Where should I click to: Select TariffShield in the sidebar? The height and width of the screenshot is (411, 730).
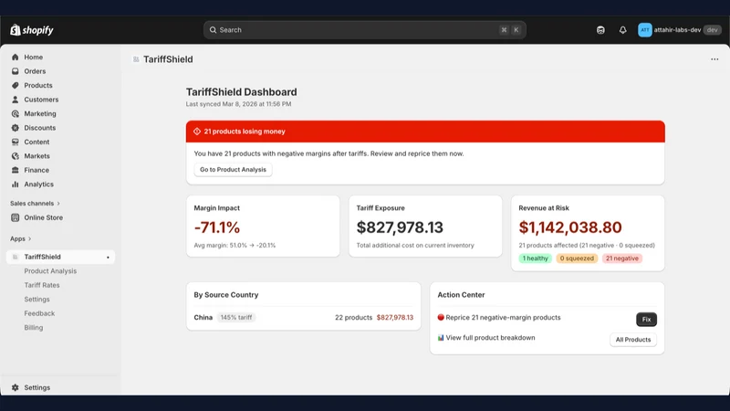pyautogui.click(x=60, y=257)
